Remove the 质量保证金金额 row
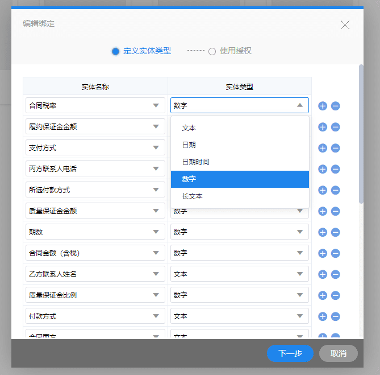The height and width of the screenshot is (375, 380). [335, 211]
